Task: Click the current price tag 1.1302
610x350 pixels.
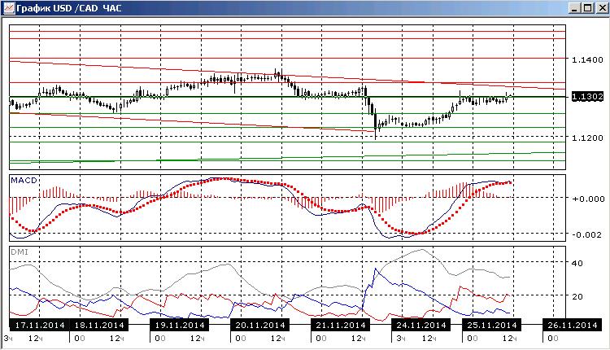Action: (x=587, y=97)
